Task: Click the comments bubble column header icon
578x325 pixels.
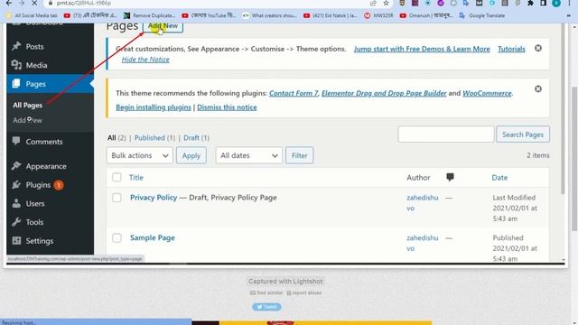Action: (x=450, y=177)
